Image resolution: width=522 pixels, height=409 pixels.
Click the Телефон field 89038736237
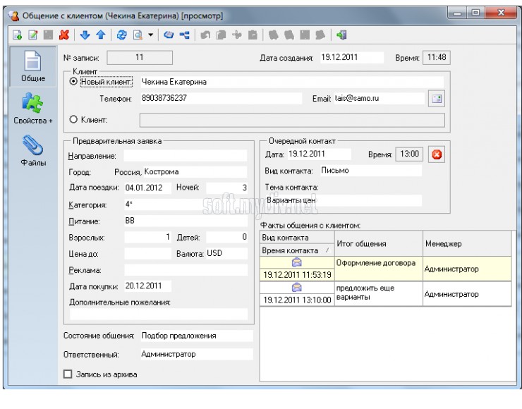click(221, 98)
